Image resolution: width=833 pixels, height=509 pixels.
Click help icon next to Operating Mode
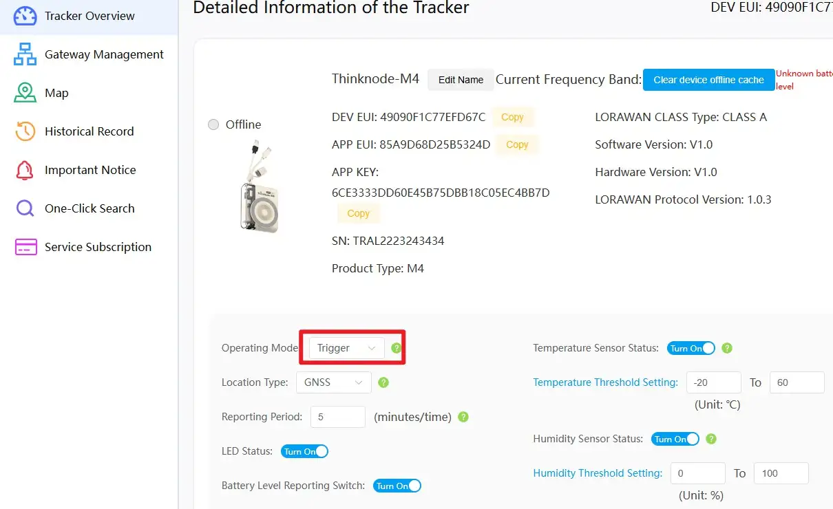tap(396, 348)
